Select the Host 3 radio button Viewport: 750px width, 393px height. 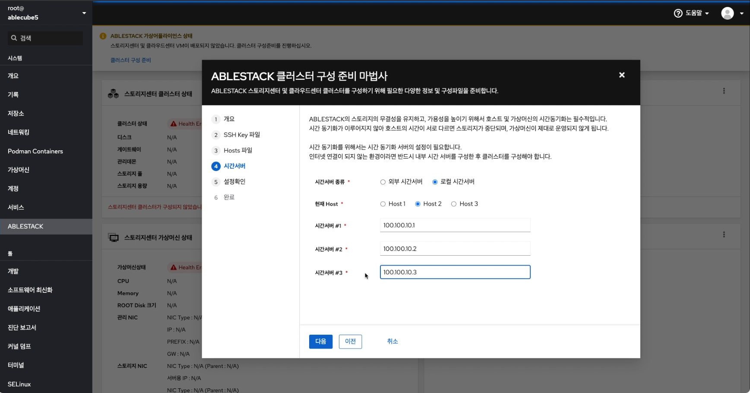click(454, 204)
